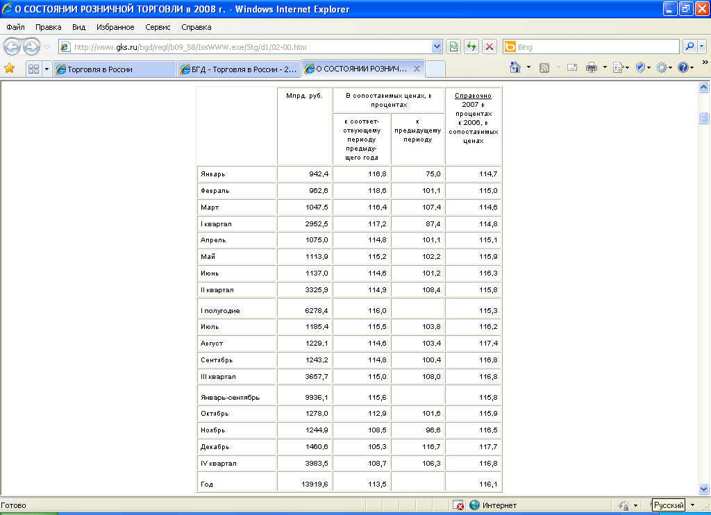Click the Русский language indicator
The image size is (711, 515).
click(669, 505)
